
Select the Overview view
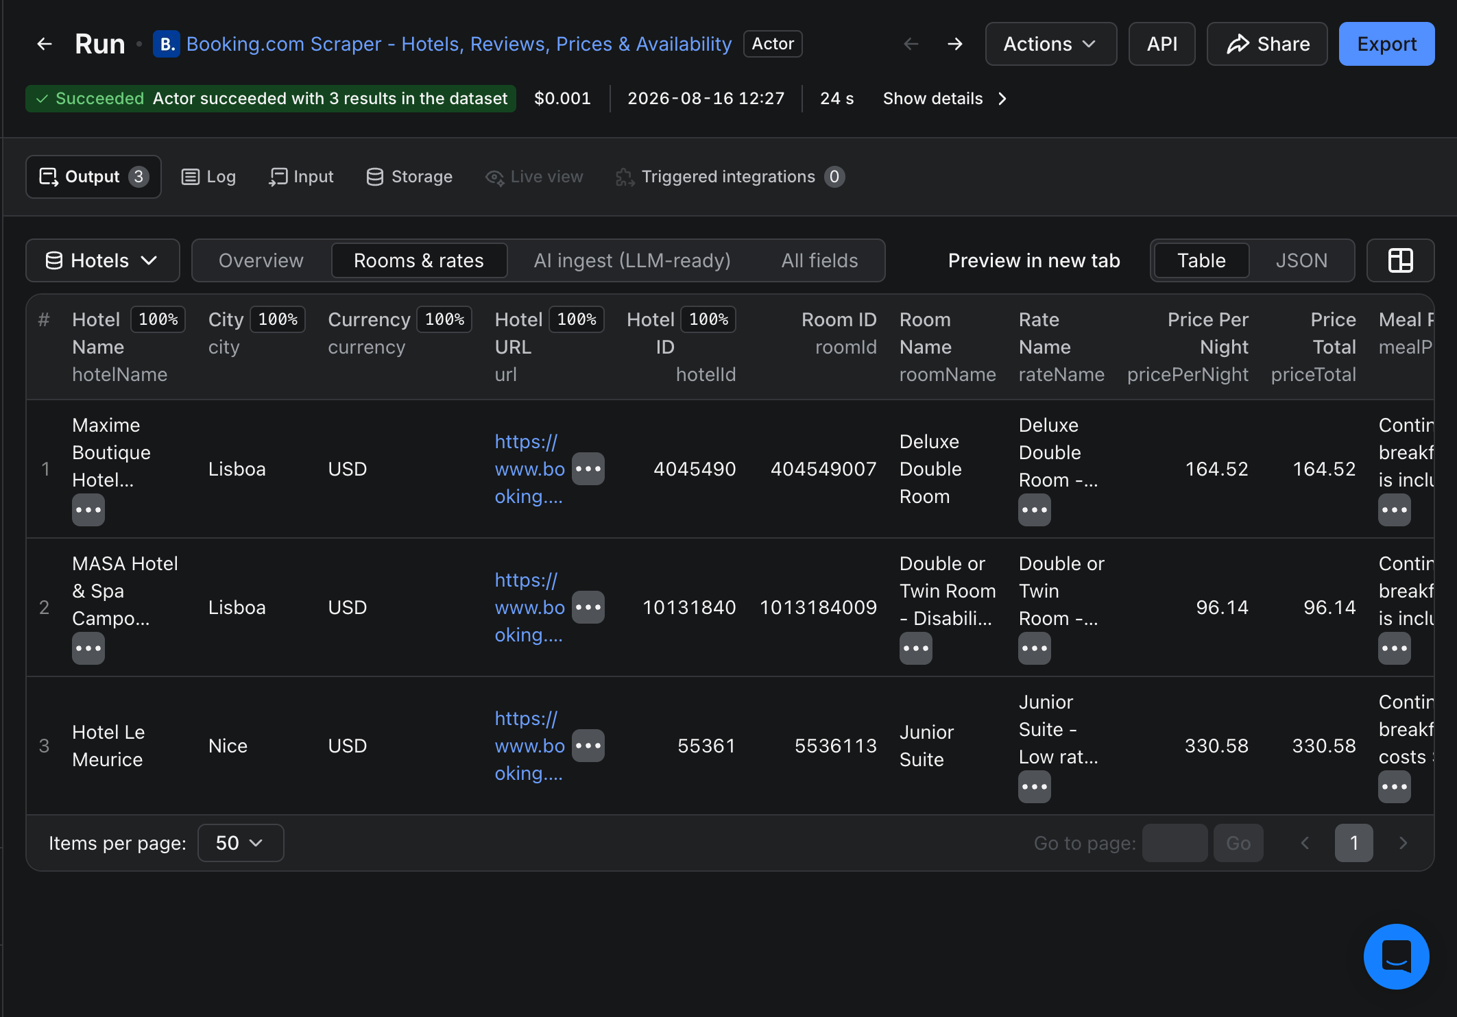(x=261, y=260)
